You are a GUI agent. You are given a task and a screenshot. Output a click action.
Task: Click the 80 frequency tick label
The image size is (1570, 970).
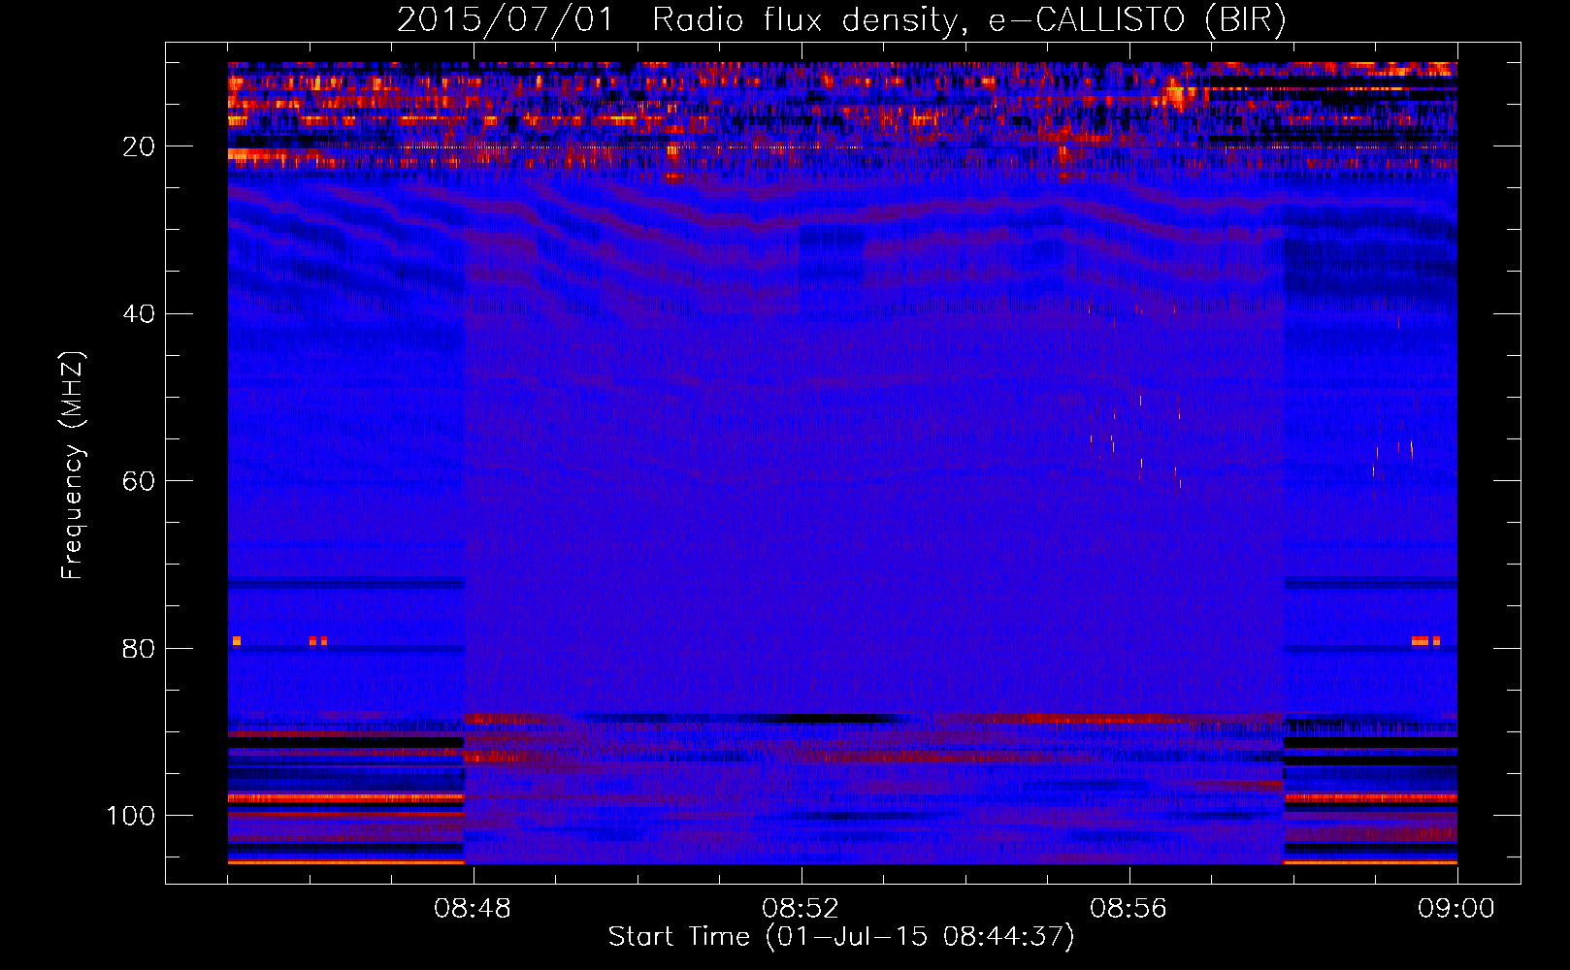[x=140, y=649]
